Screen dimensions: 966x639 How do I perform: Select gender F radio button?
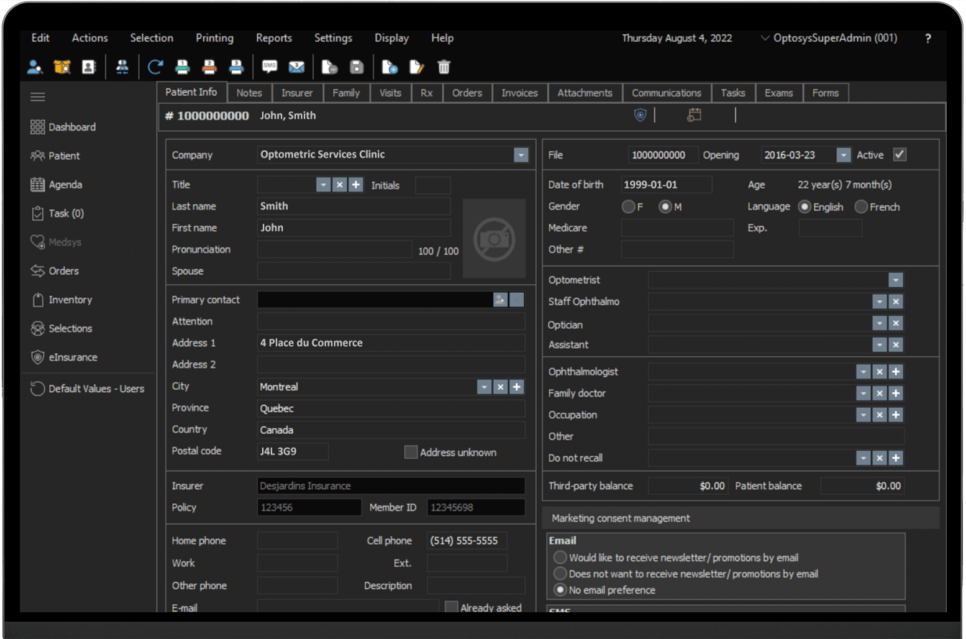[628, 206]
